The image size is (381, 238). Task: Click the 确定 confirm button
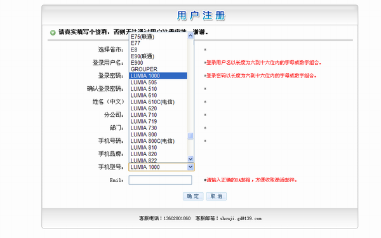click(193, 196)
